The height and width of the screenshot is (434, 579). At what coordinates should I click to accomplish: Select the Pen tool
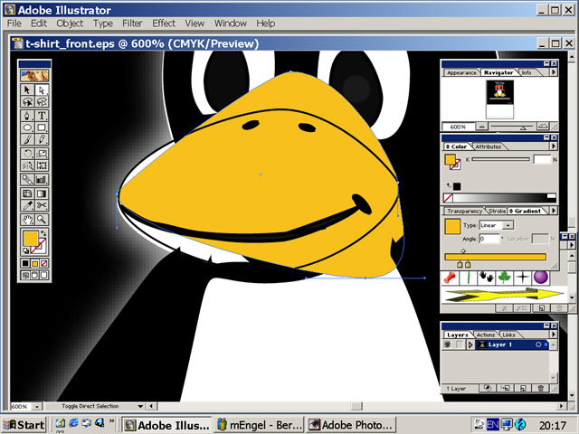coord(27,116)
